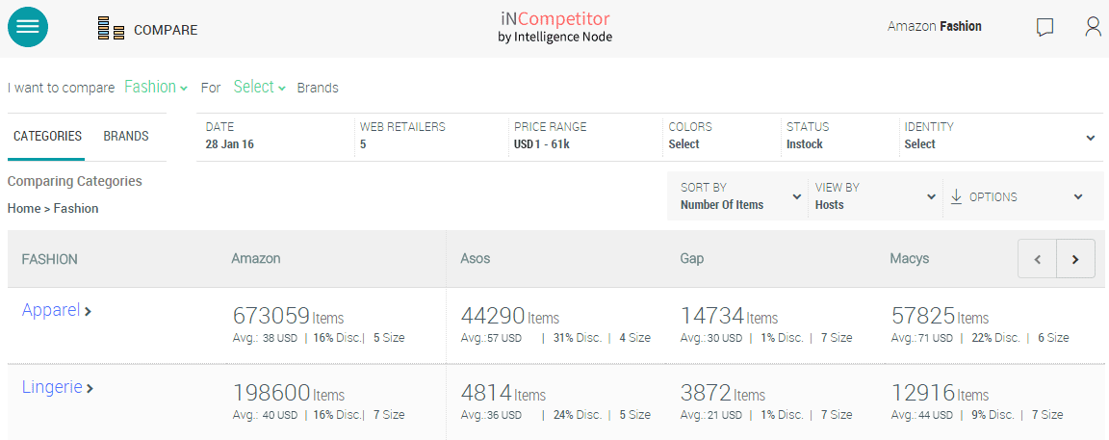Screen dimensions: 1109x440
Task: Click the Compare stacked-bars icon
Action: tap(112, 29)
